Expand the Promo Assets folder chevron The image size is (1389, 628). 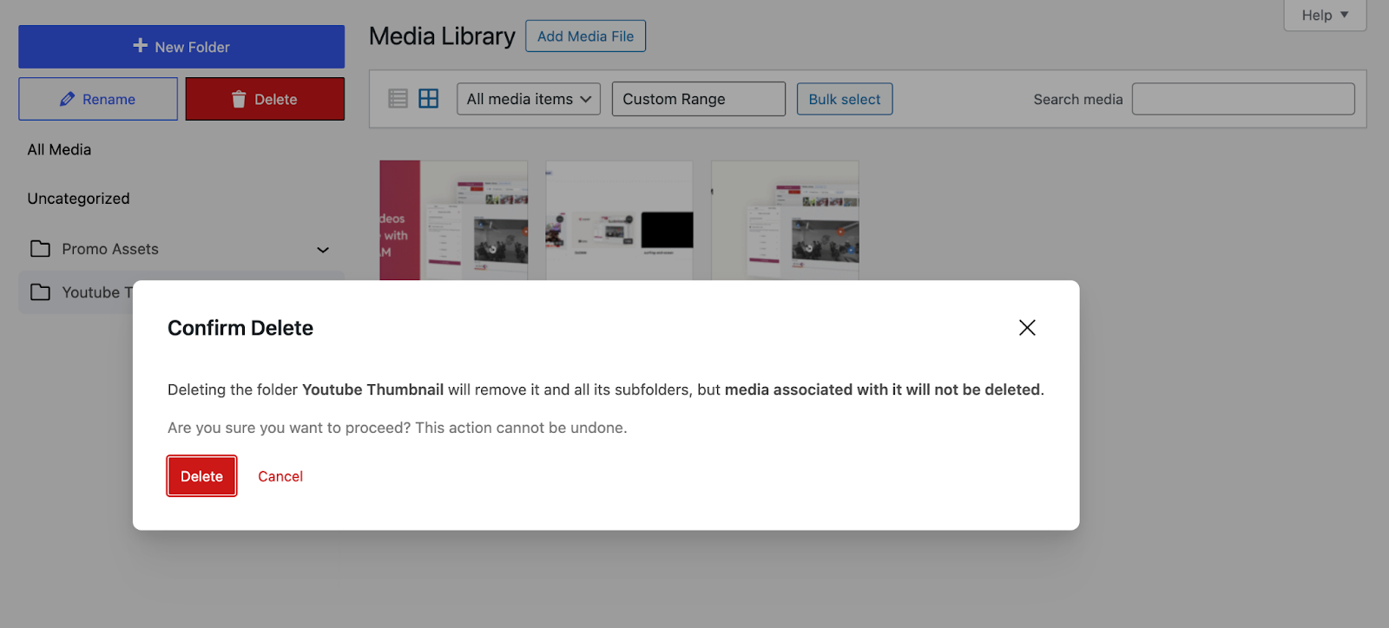(x=323, y=250)
